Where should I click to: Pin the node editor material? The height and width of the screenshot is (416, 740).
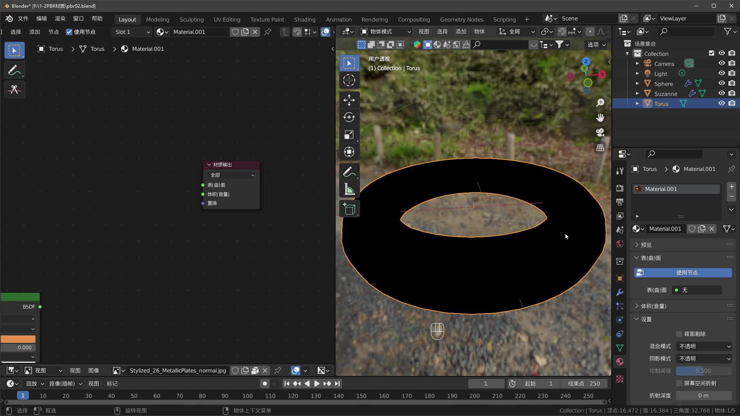267,32
